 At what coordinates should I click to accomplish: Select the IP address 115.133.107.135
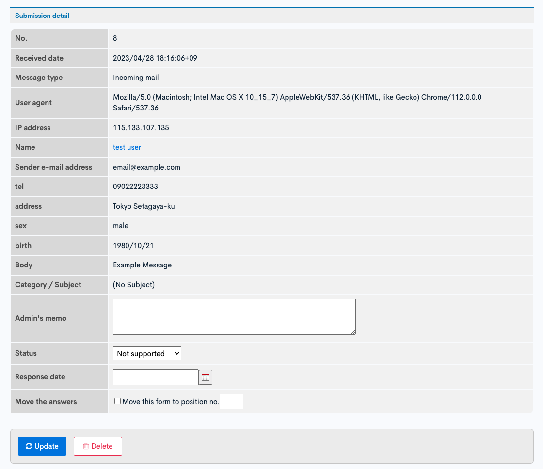[x=140, y=127]
